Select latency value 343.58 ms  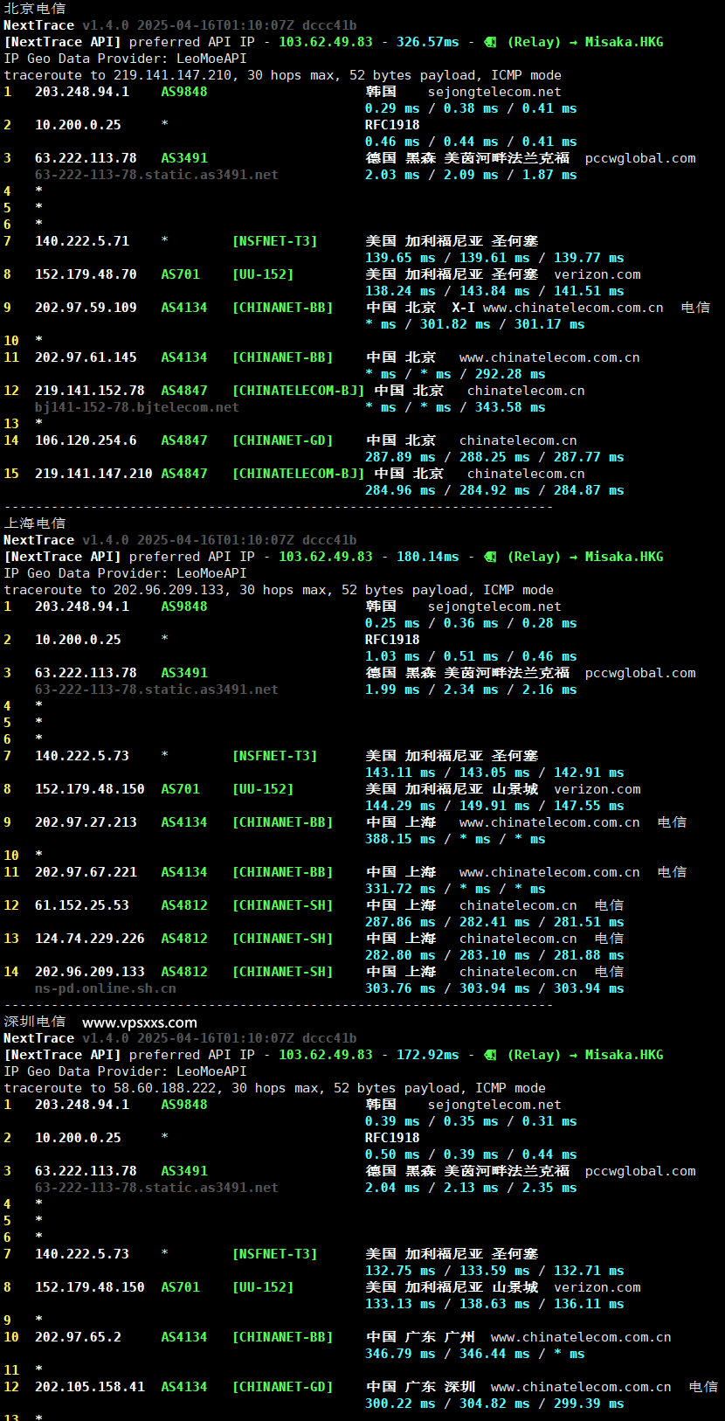[x=510, y=407]
